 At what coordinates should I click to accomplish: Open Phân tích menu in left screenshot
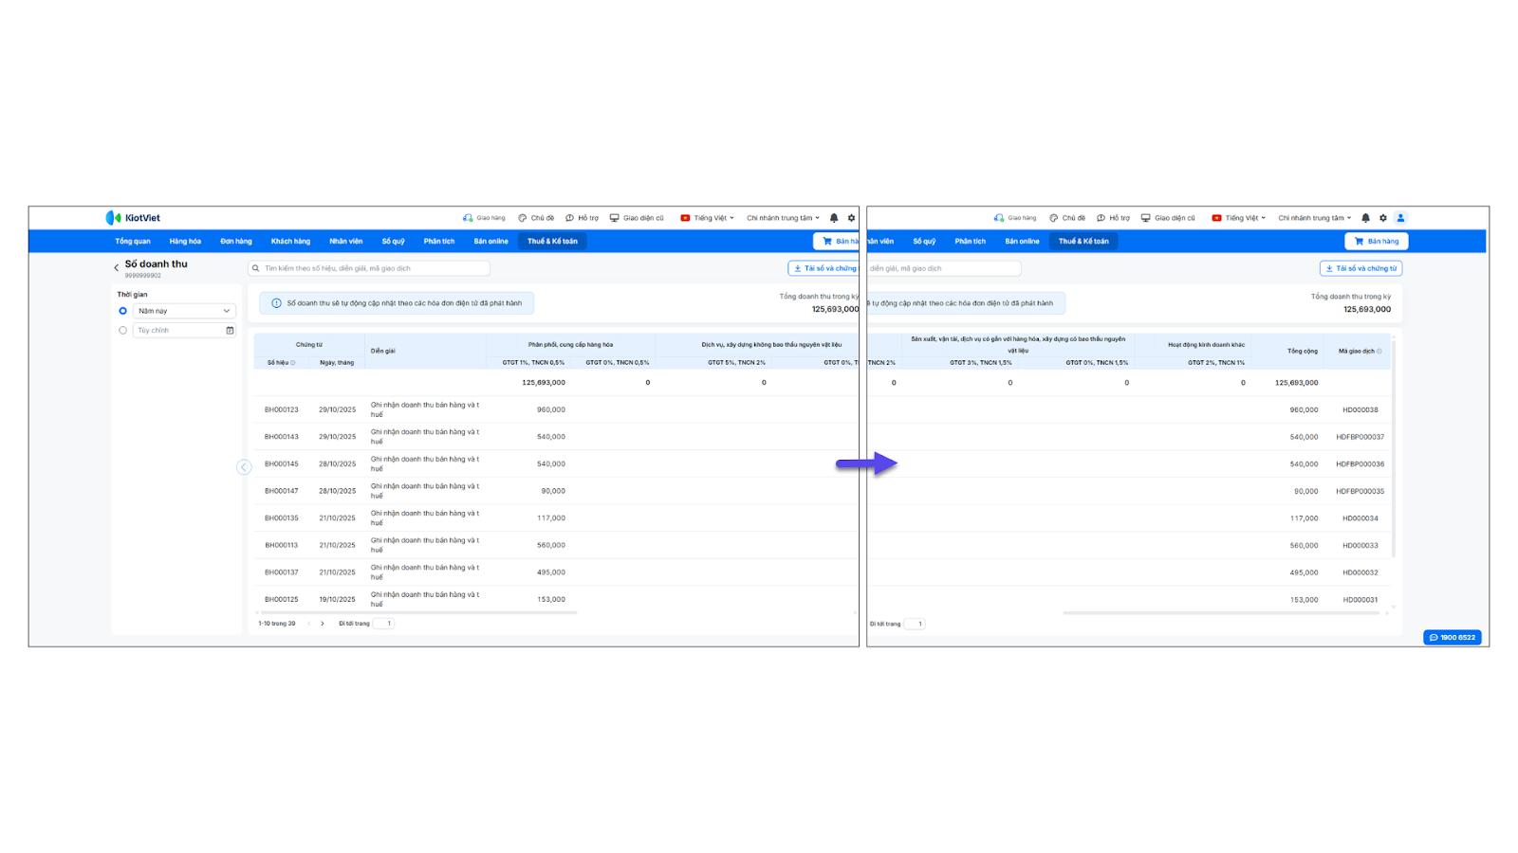click(439, 242)
